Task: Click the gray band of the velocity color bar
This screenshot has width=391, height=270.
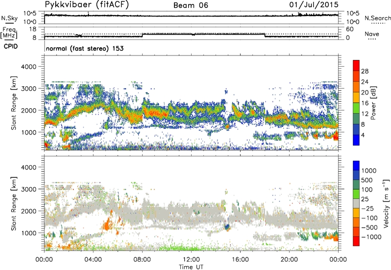Action: coord(356,203)
